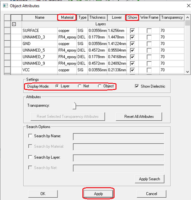Click the 0.95504mm Lower value cell
This screenshot has width=191, height=200.
pos(117,50)
